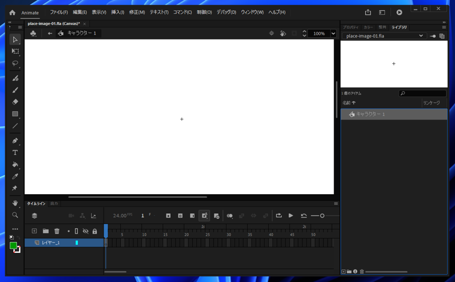Select the Text tool

pos(15,152)
